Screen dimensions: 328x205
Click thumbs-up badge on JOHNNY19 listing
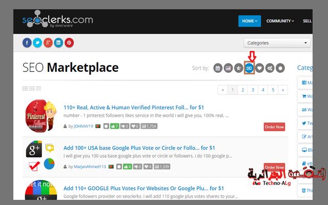[x=115, y=127]
